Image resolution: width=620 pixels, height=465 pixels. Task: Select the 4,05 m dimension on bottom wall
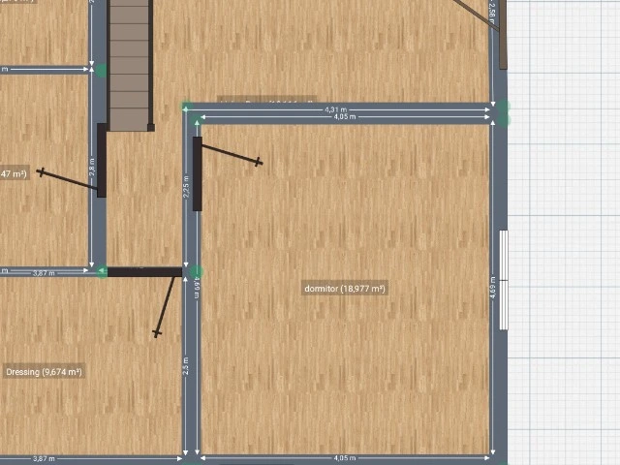[x=344, y=457]
